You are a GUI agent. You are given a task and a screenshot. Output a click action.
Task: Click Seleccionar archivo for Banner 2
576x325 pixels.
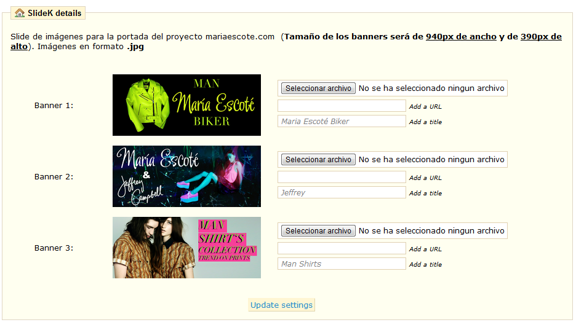(318, 160)
